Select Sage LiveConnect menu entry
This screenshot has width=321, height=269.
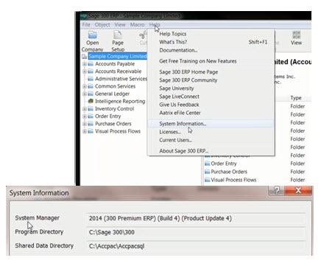tap(211, 97)
